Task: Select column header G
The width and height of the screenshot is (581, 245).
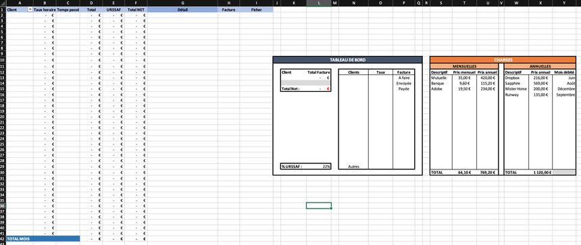Action: click(x=182, y=3)
